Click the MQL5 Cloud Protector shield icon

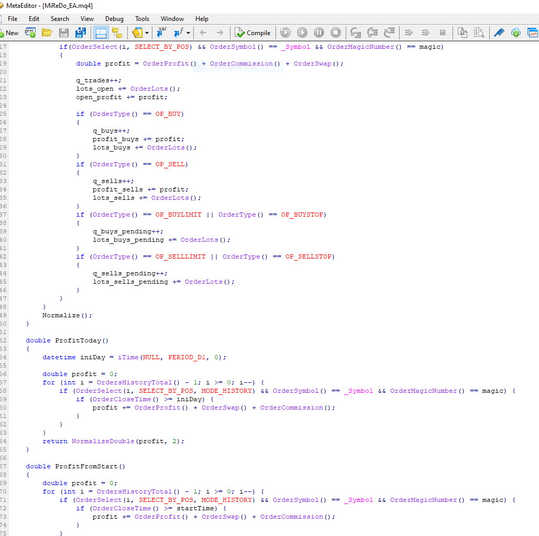pos(516,33)
